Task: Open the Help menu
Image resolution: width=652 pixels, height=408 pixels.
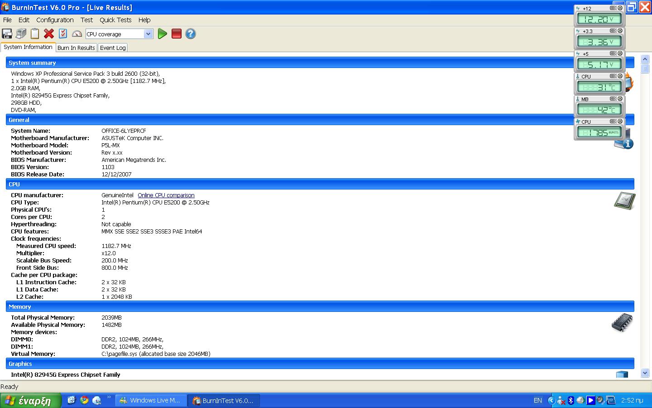Action: point(144,20)
